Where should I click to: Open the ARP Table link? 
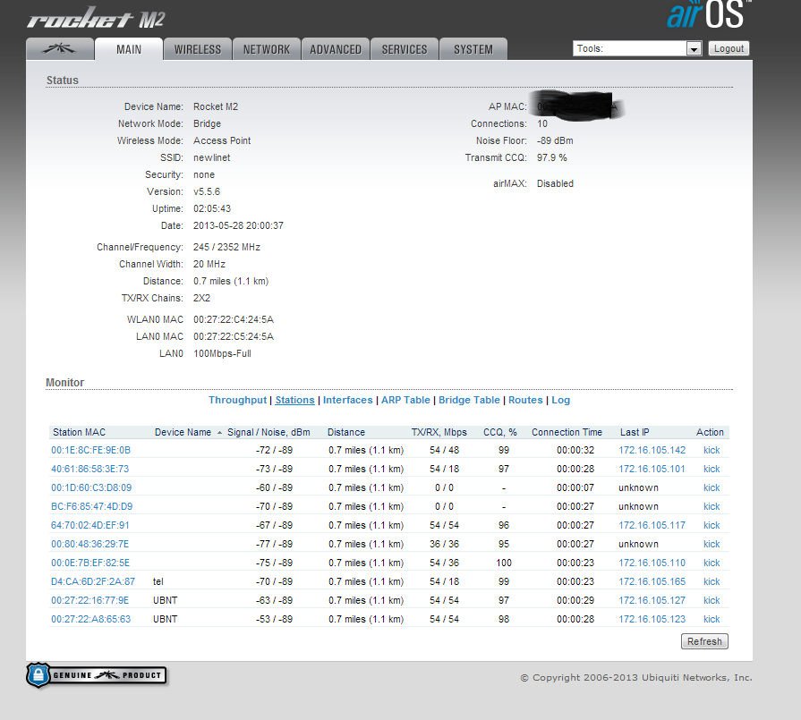pos(405,400)
